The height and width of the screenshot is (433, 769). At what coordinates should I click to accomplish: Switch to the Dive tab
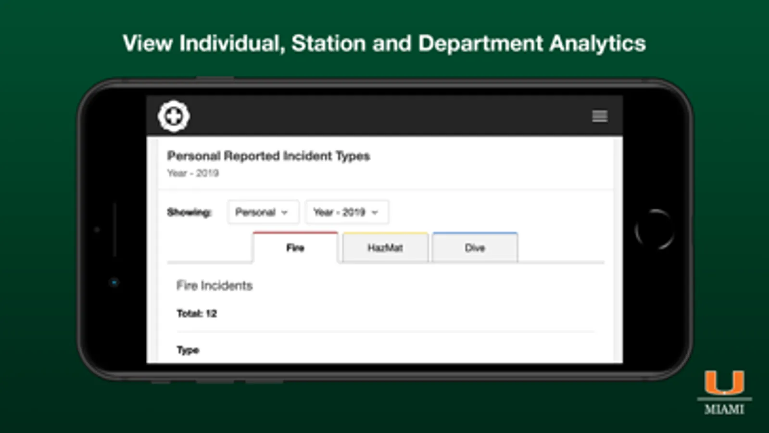click(x=475, y=247)
